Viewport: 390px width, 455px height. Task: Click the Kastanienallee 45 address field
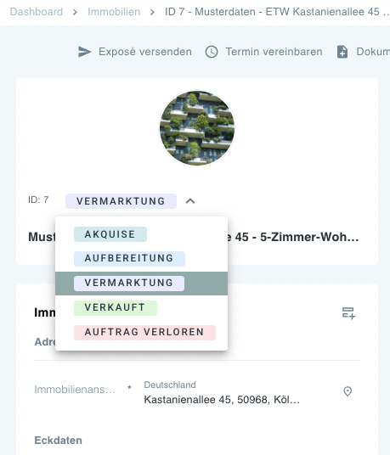(222, 393)
